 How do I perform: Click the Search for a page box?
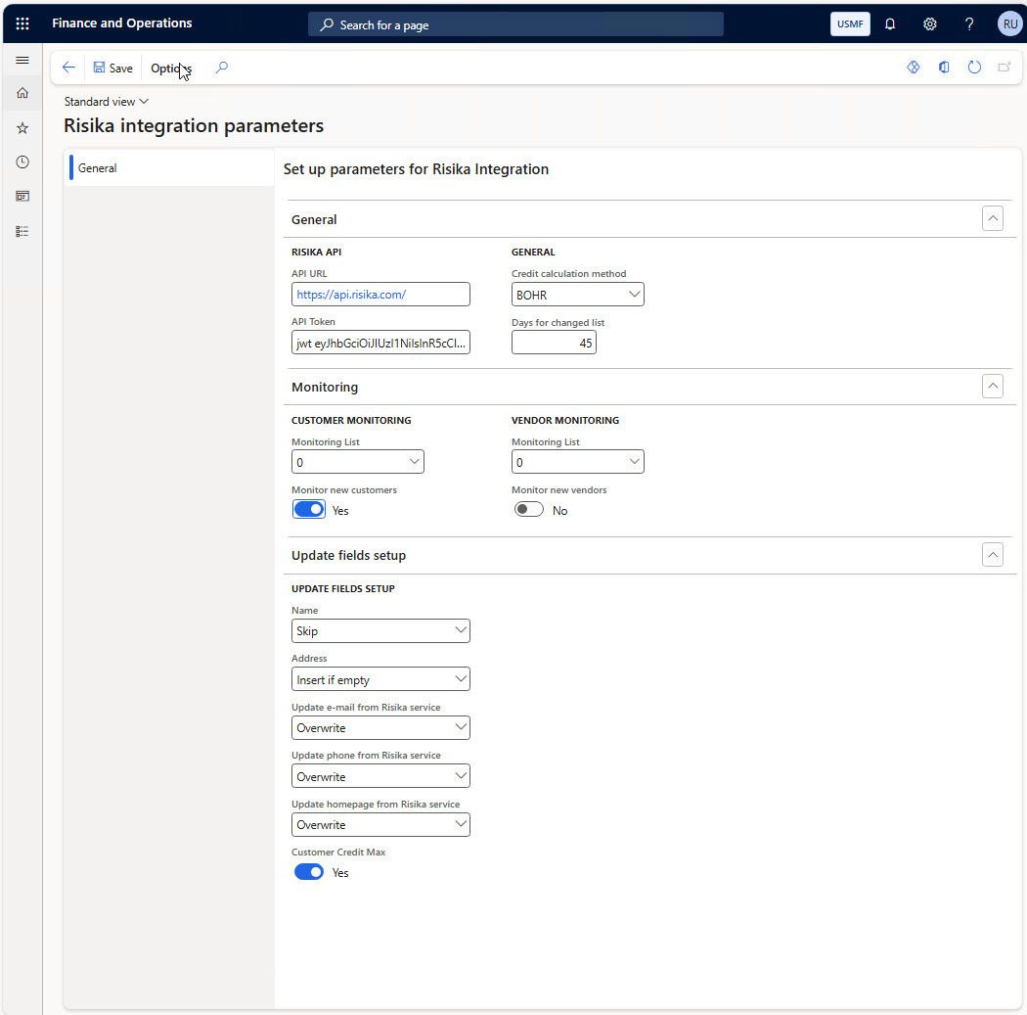(x=515, y=24)
